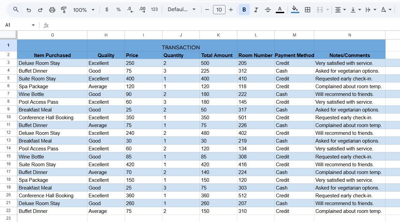Toggle italic text style
The height and width of the screenshot is (222, 400).
pos(256,10)
